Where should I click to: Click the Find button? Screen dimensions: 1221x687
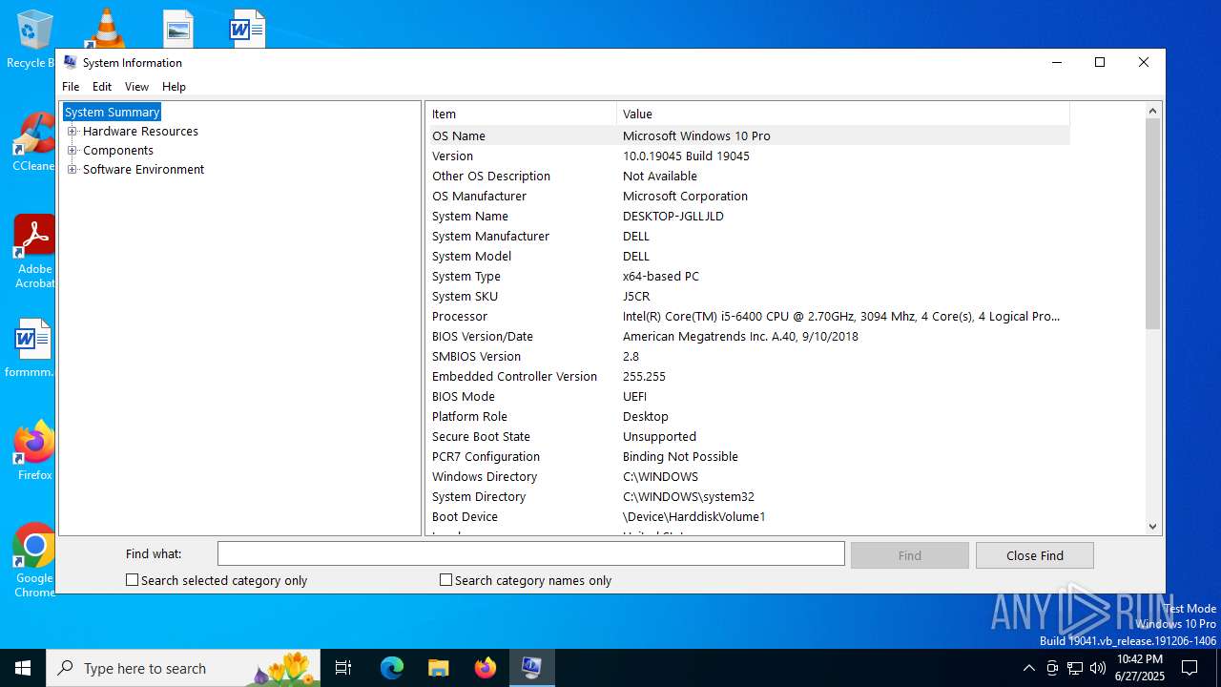909,555
